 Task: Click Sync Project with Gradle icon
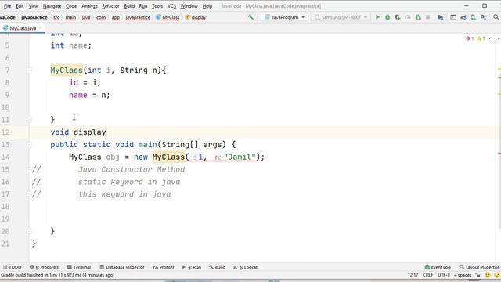(463, 17)
